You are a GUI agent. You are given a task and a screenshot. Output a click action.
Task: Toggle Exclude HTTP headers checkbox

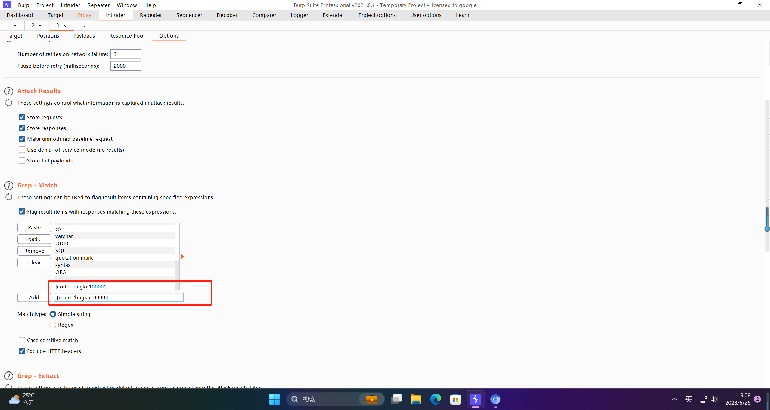click(22, 351)
